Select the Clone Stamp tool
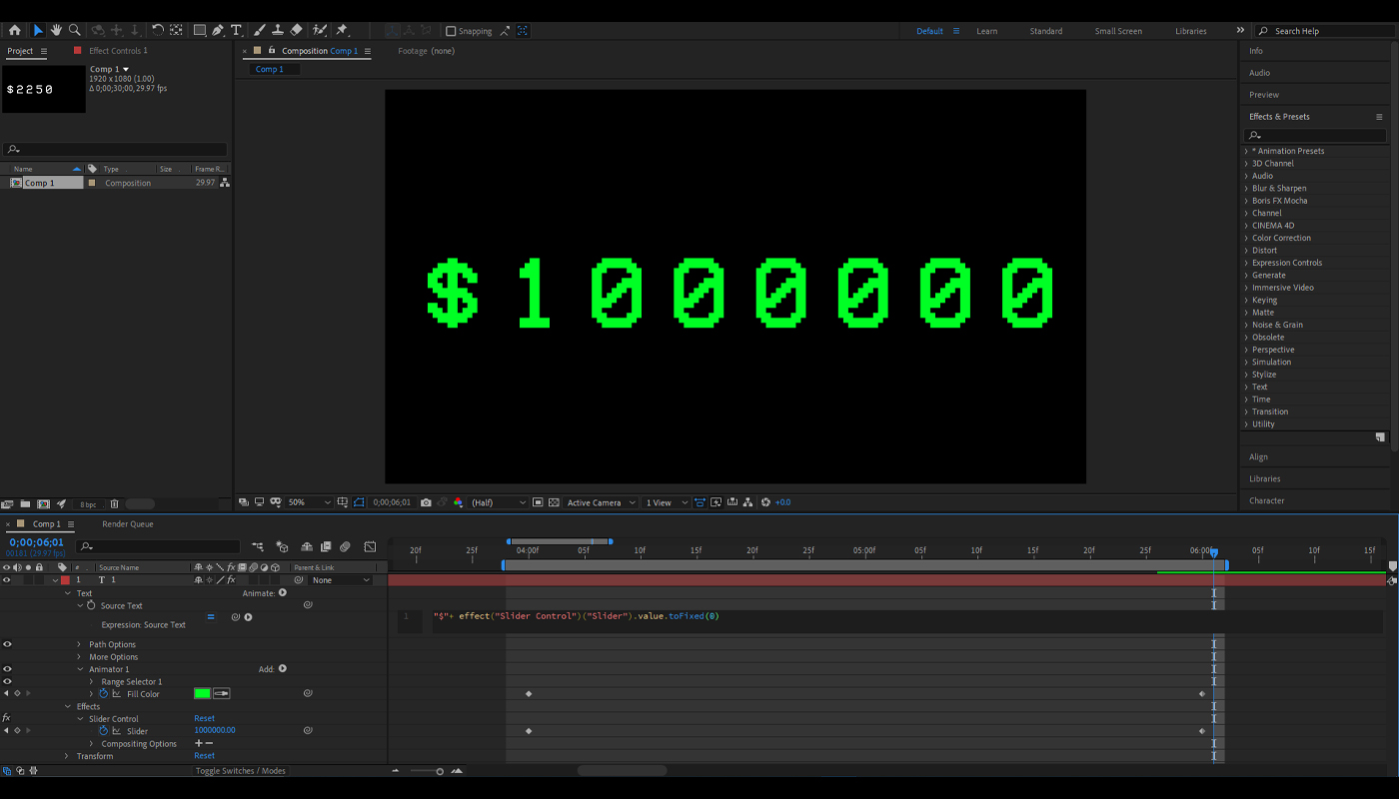The width and height of the screenshot is (1399, 799). (x=278, y=30)
